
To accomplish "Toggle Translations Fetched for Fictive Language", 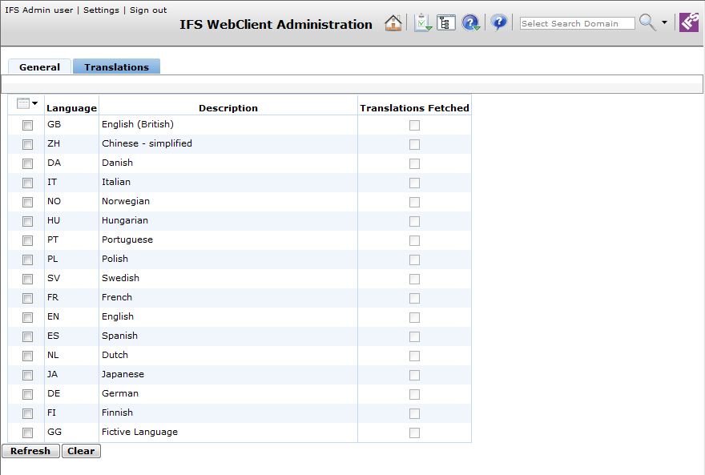I will 414,433.
